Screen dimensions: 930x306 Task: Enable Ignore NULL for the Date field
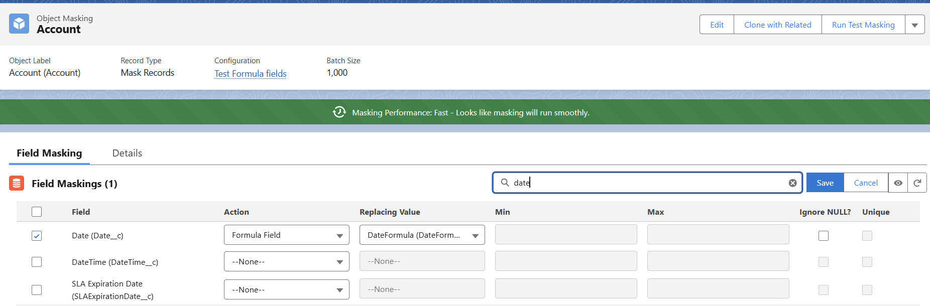coord(823,236)
